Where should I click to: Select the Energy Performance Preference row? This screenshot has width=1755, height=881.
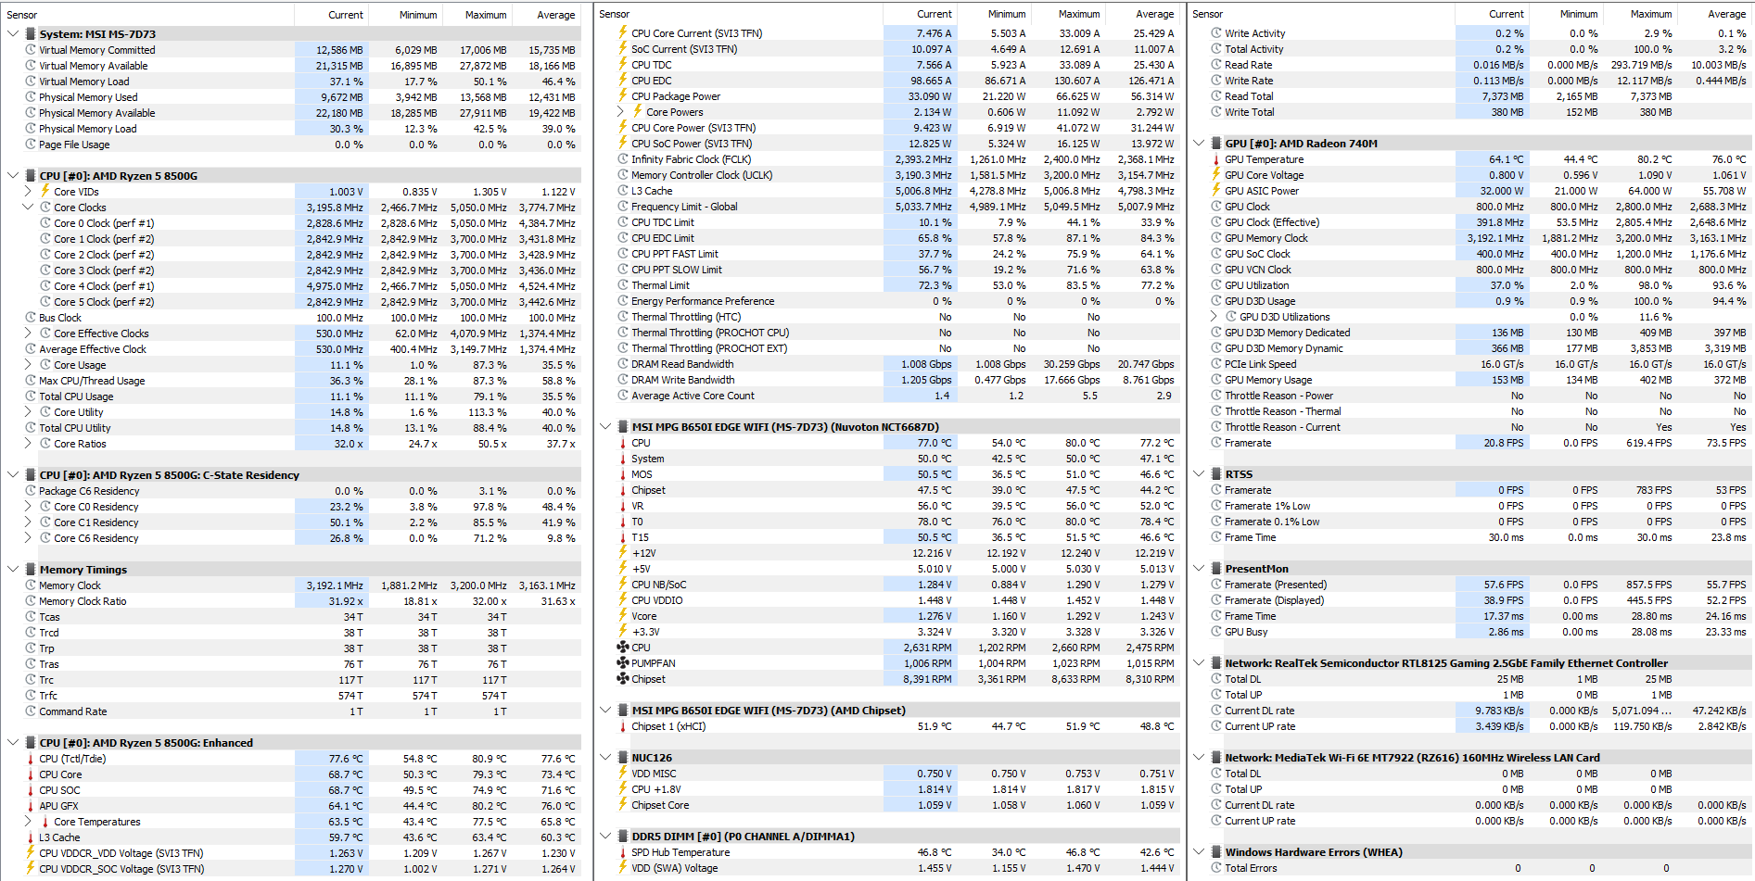(887, 301)
